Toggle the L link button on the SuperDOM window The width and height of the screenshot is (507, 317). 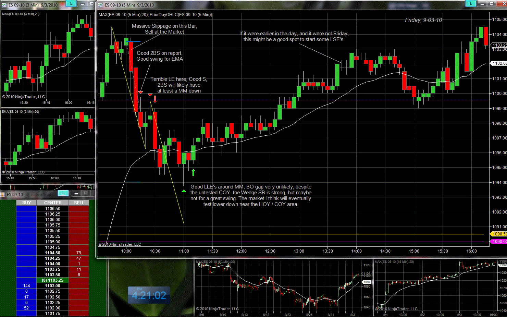click(63, 193)
